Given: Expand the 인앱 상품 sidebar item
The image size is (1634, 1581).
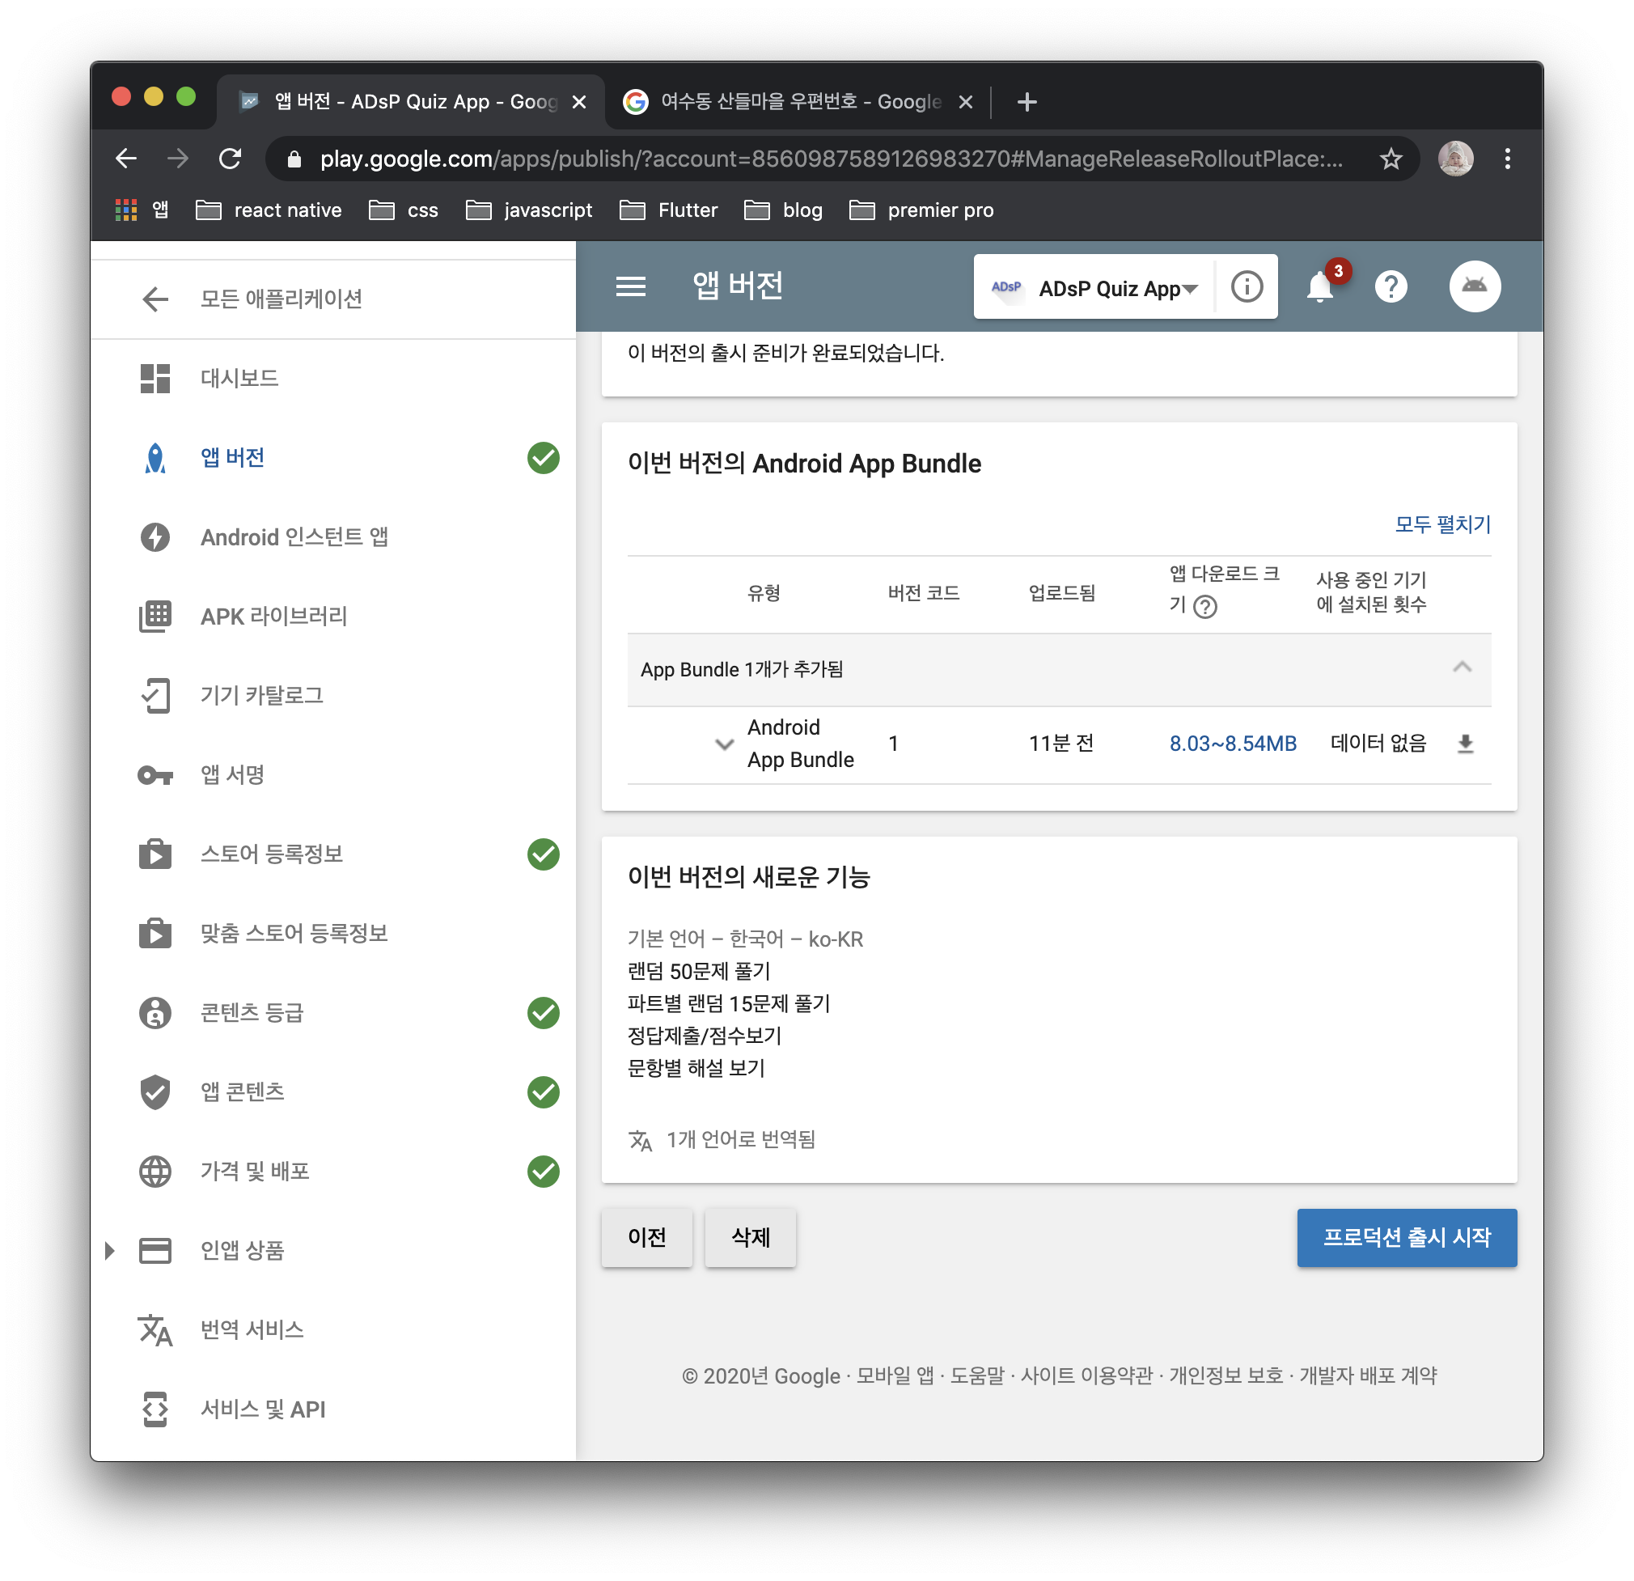Looking at the screenshot, I should coord(110,1251).
